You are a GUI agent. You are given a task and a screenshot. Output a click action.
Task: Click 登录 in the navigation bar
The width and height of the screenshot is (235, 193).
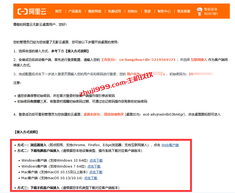(148, 11)
